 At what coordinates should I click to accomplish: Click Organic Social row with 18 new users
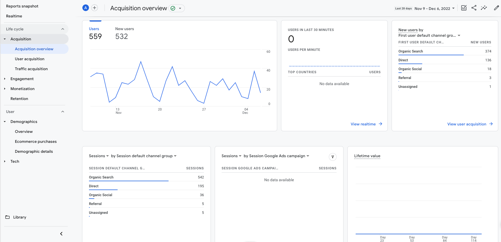pos(445,69)
